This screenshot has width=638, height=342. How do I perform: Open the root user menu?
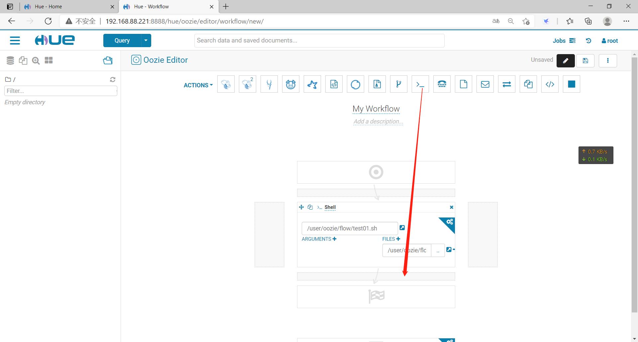[610, 41]
